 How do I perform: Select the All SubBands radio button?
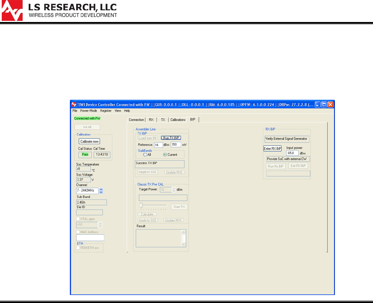(x=145, y=155)
